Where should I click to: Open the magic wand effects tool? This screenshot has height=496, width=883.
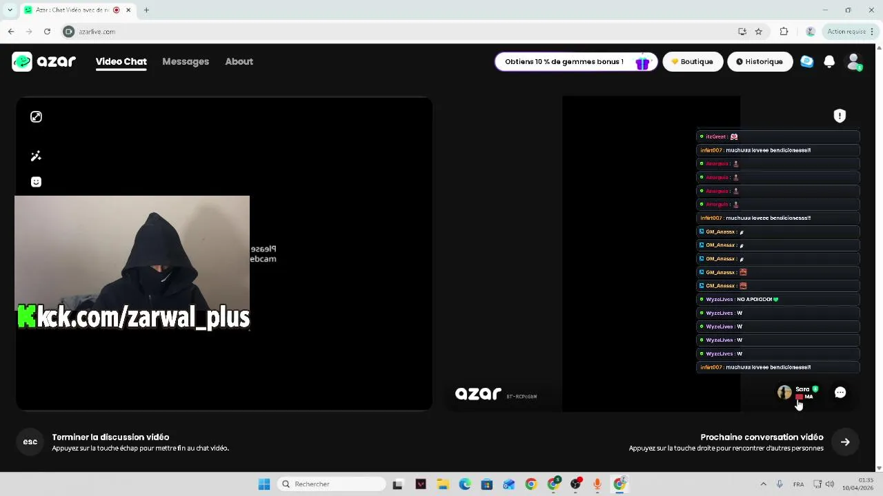36,156
